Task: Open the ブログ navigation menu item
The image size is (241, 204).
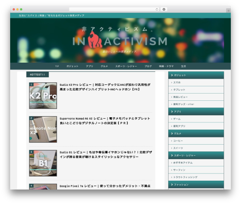Action: click(x=148, y=66)
